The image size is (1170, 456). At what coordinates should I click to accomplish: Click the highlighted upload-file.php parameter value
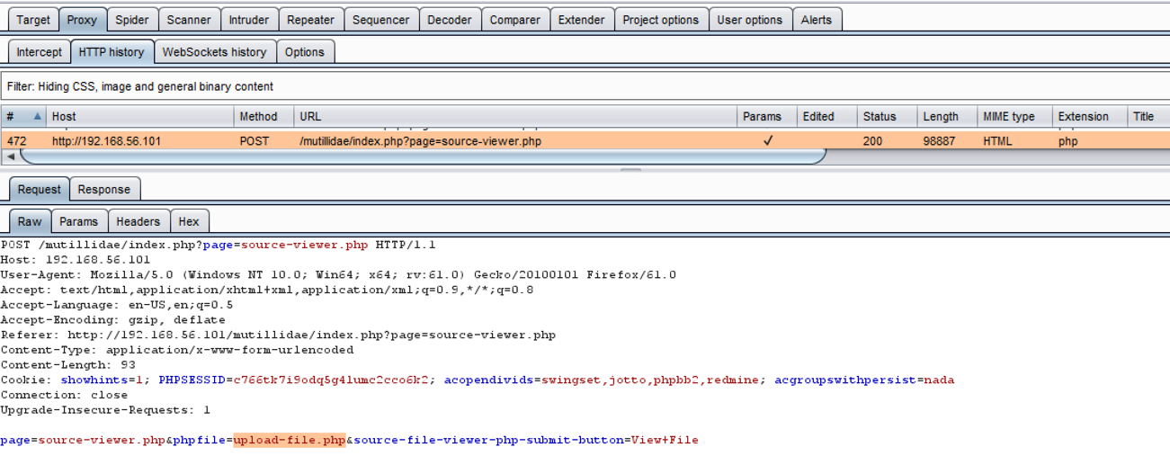point(289,441)
